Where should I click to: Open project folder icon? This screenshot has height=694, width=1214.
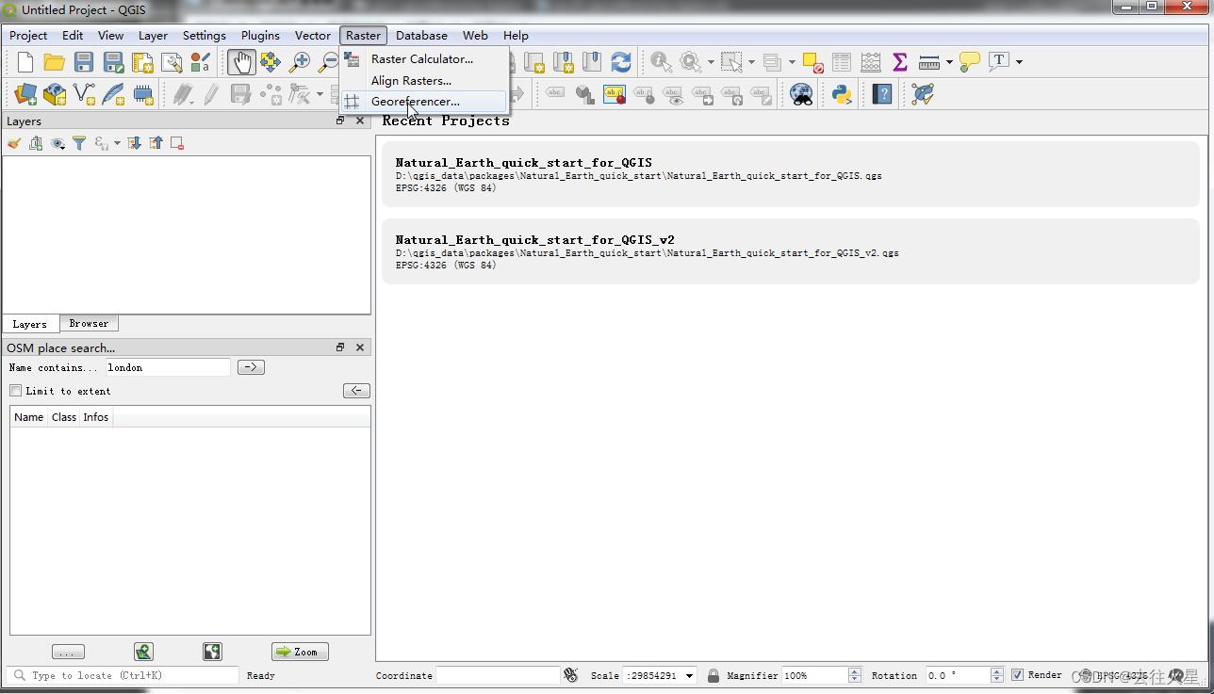pos(55,62)
